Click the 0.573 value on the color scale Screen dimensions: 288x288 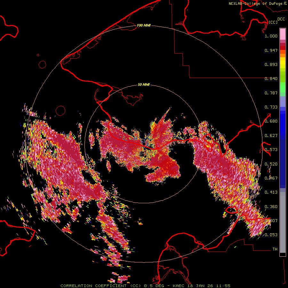click(x=271, y=150)
